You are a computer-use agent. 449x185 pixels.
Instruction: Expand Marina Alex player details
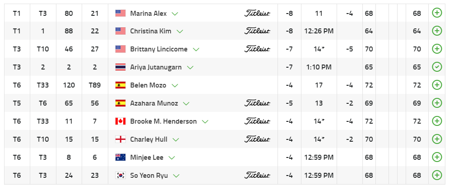point(175,14)
